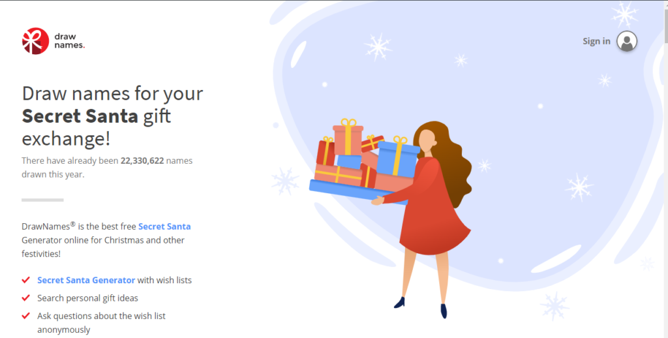Screen dimensions: 668x338
Task: Click the Search personal gift ideas text
Action: [87, 298]
